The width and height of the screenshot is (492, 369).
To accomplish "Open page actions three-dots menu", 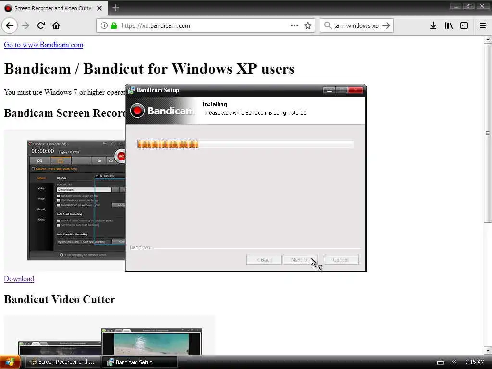I will (x=295, y=25).
